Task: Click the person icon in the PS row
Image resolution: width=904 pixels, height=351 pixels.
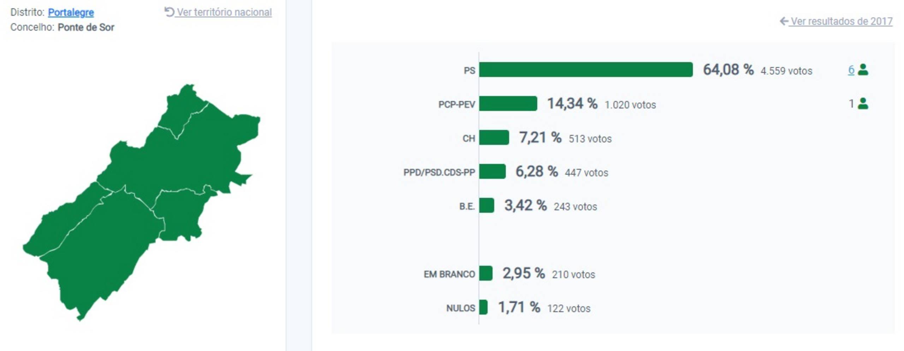Action: [863, 70]
